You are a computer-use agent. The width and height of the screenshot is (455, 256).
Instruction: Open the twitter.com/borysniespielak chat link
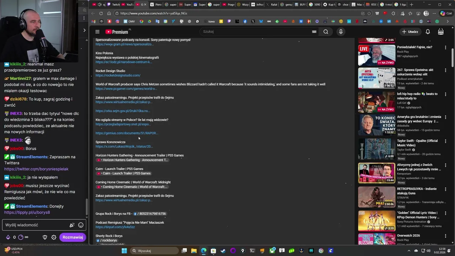pyautogui.click(x=36, y=169)
